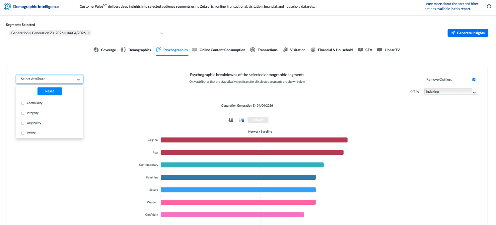Open the Sort by Indexing dropdown
This screenshot has height=225, width=496.
click(451, 91)
